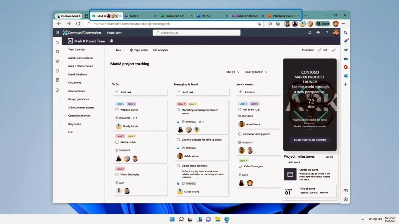399x224 pixels.
Task: Click the Share button in Edge
Action: 323,23
